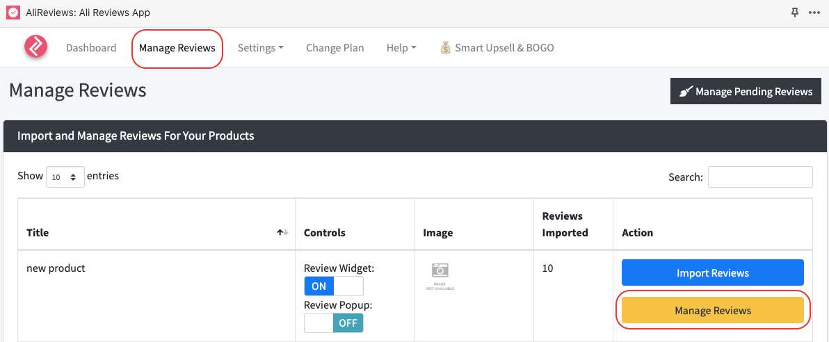Click the AliReviews app icon in title bar
The height and width of the screenshot is (342, 829).
(13, 13)
